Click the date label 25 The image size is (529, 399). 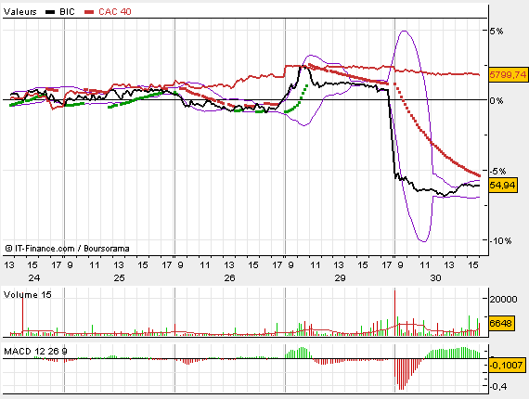[x=119, y=278]
